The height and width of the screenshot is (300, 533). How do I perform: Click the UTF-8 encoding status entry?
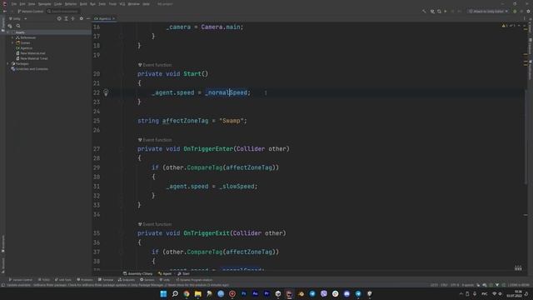(x=455, y=285)
